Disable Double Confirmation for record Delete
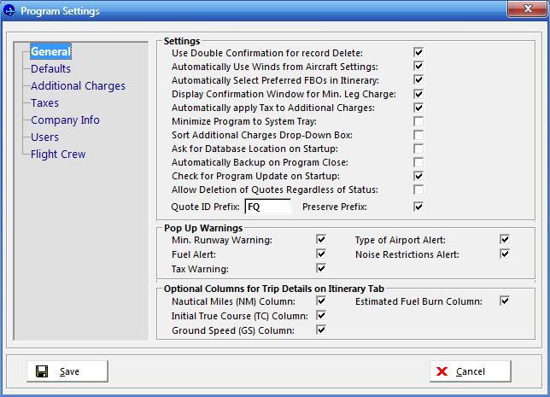The height and width of the screenshot is (397, 550). click(x=418, y=53)
